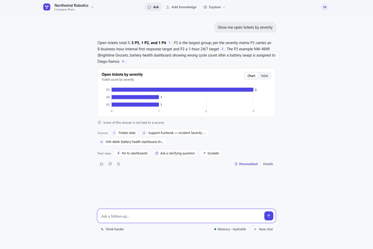Click the thumbs up feedback icon

point(101,164)
